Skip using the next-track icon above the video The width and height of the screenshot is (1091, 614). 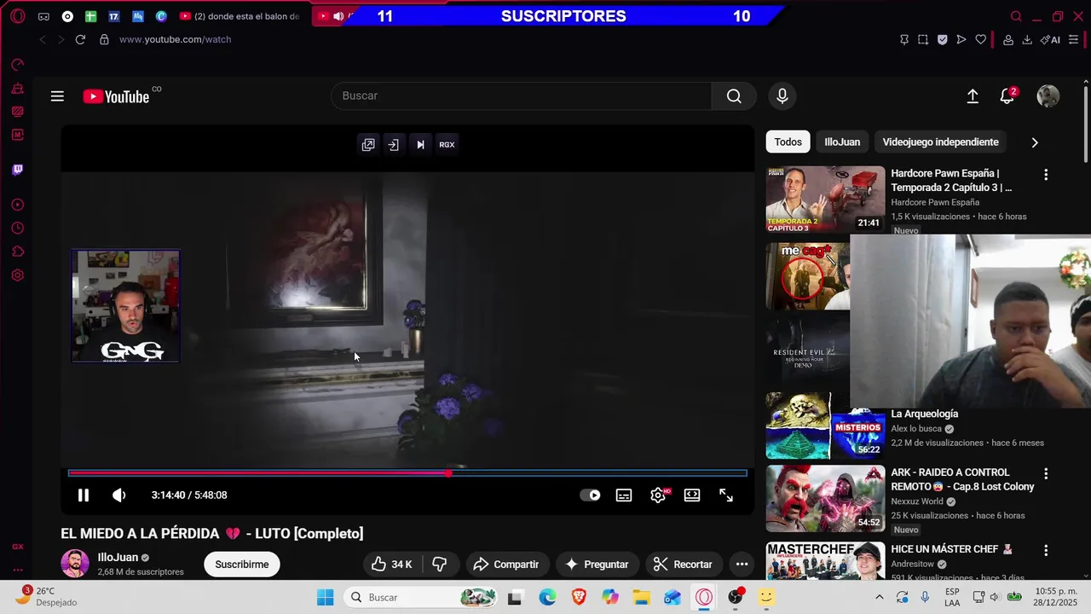coord(420,145)
